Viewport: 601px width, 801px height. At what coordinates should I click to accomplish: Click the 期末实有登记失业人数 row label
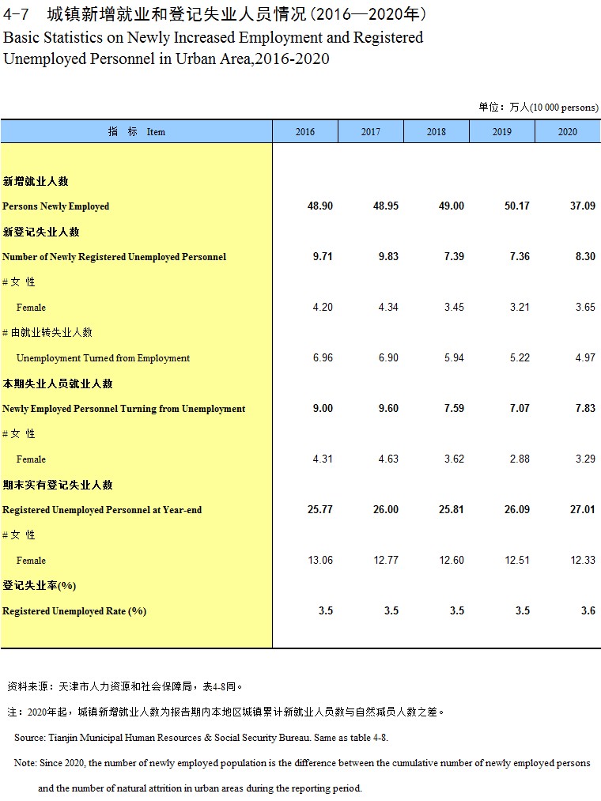pyautogui.click(x=57, y=485)
